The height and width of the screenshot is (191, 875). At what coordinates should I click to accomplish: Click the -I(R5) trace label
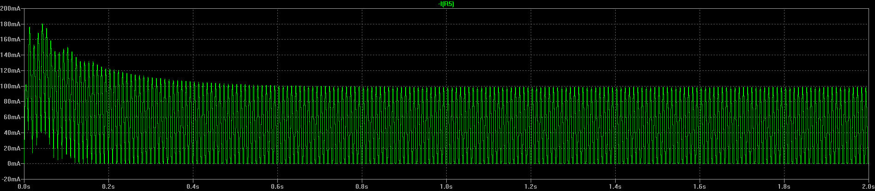(446, 4)
